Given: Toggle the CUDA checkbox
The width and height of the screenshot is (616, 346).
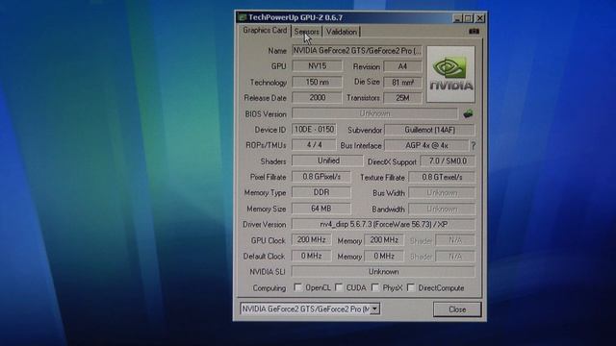Looking at the screenshot, I should pyautogui.click(x=339, y=287).
